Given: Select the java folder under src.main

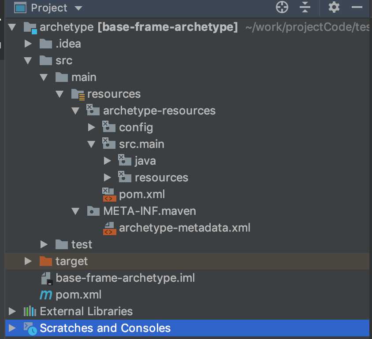Looking at the screenshot, I should point(145,161).
